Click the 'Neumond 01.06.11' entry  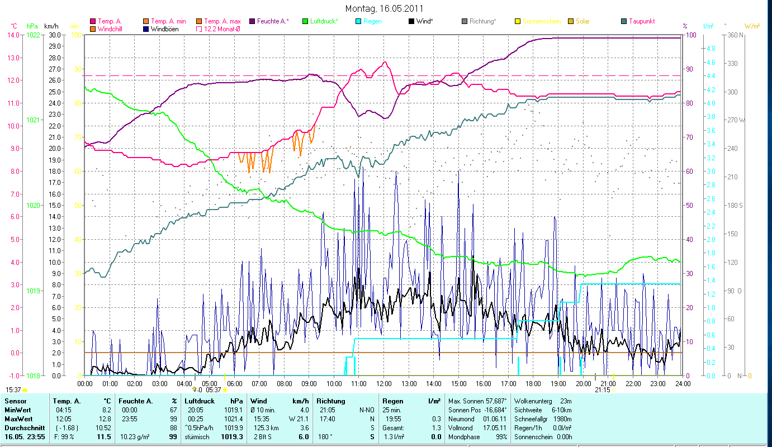[x=477, y=419]
